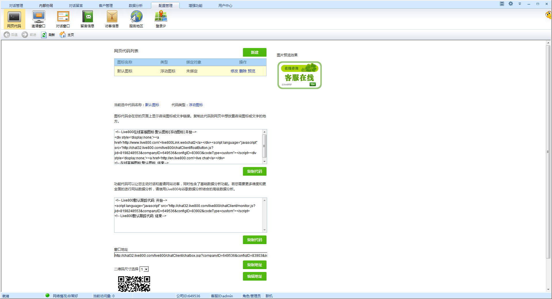Switch to the 数据分析 tab
Image resolution: width=552 pixels, height=299 pixels.
tap(135, 5)
